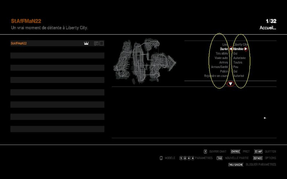Select the Rejoindre en cours setting label

tap(216, 76)
